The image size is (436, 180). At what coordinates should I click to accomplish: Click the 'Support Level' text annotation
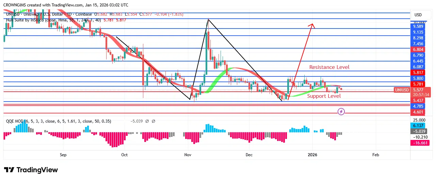pyautogui.click(x=324, y=96)
